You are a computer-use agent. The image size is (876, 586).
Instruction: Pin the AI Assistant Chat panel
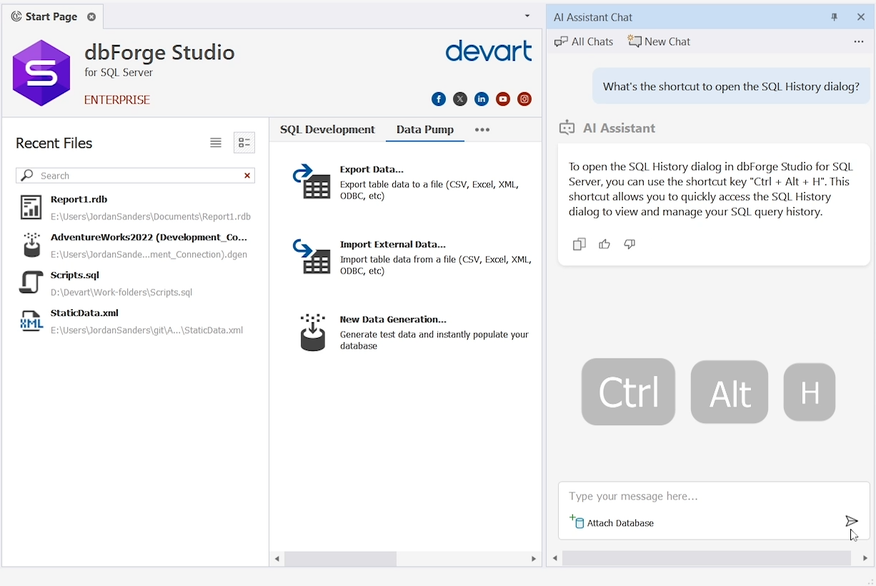835,17
